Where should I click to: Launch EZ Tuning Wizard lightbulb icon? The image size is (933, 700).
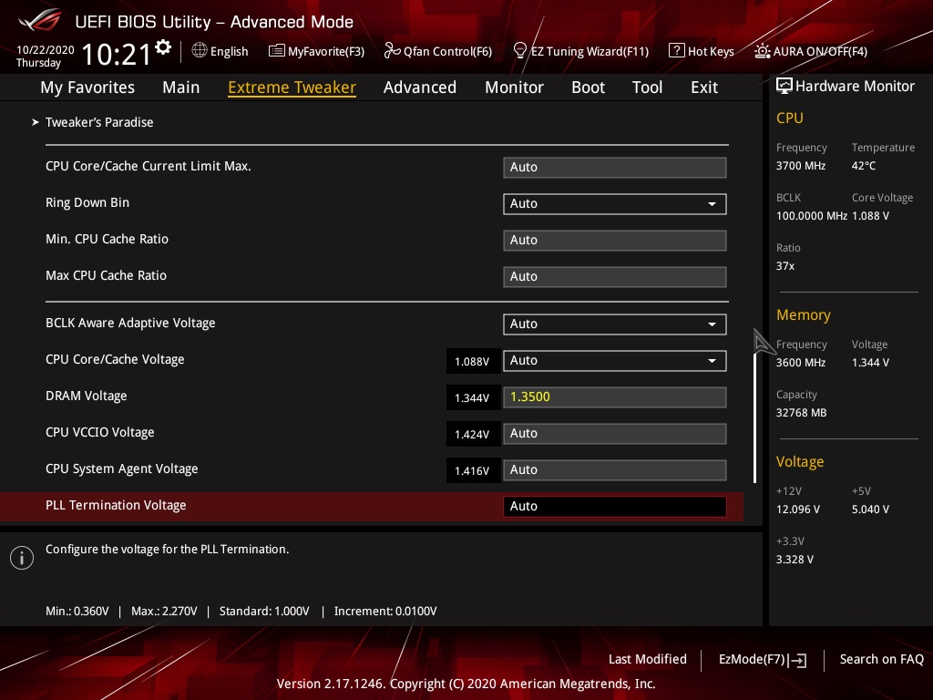point(519,51)
